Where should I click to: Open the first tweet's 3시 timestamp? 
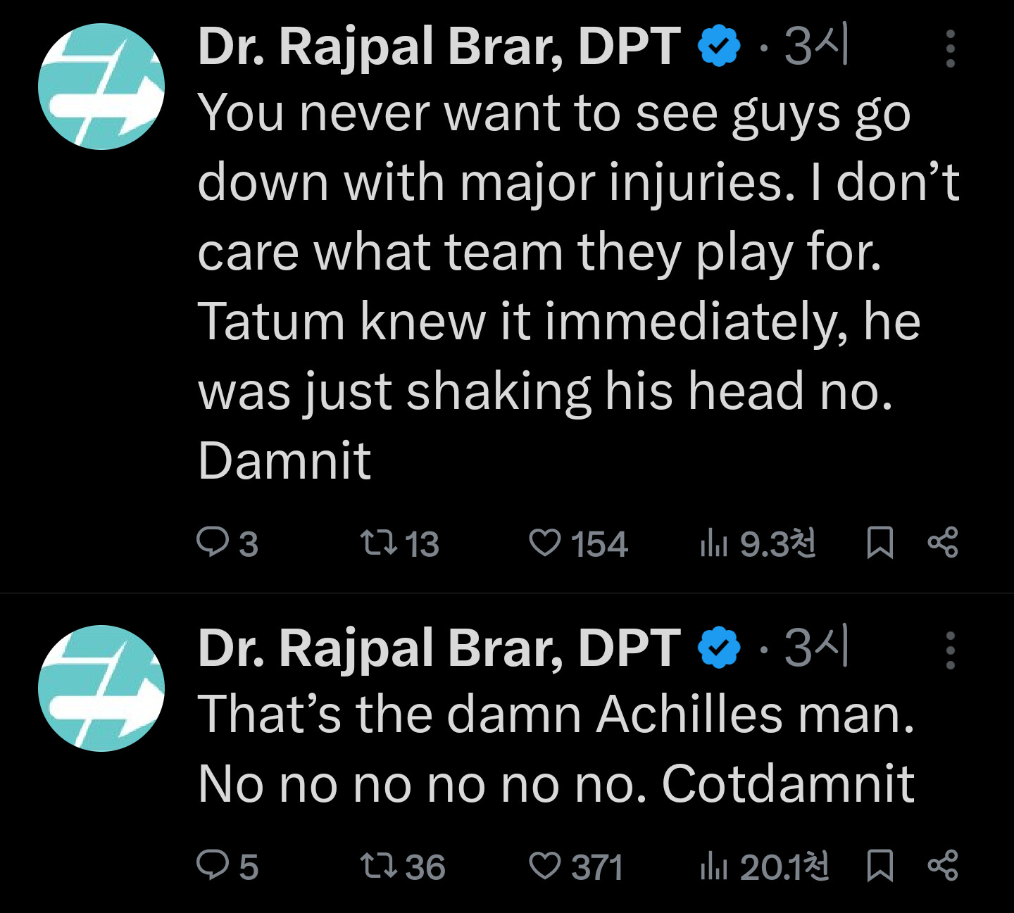click(x=817, y=47)
